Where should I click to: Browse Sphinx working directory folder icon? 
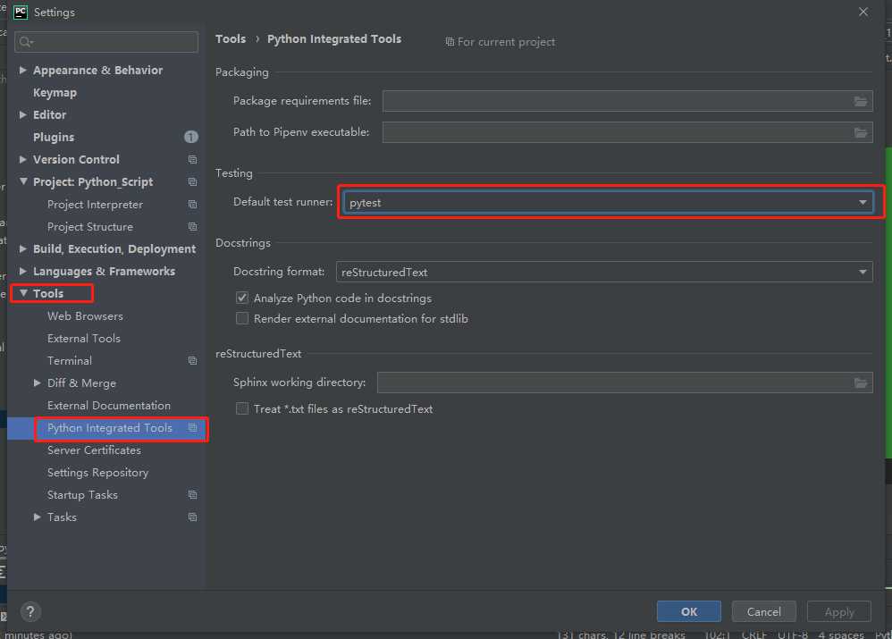(860, 383)
